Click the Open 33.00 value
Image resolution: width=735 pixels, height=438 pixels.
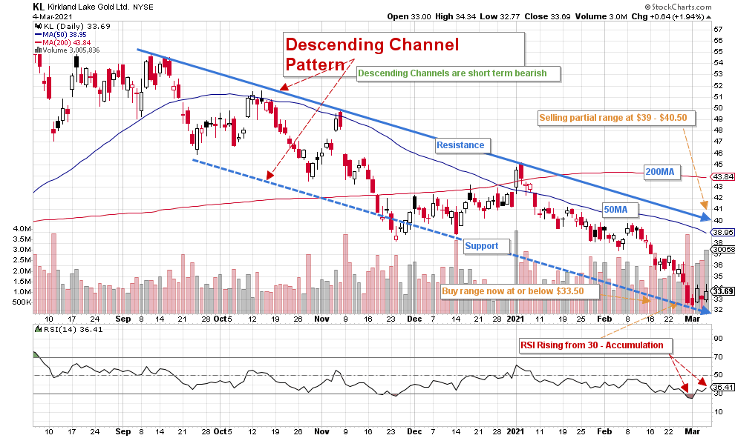click(x=409, y=16)
